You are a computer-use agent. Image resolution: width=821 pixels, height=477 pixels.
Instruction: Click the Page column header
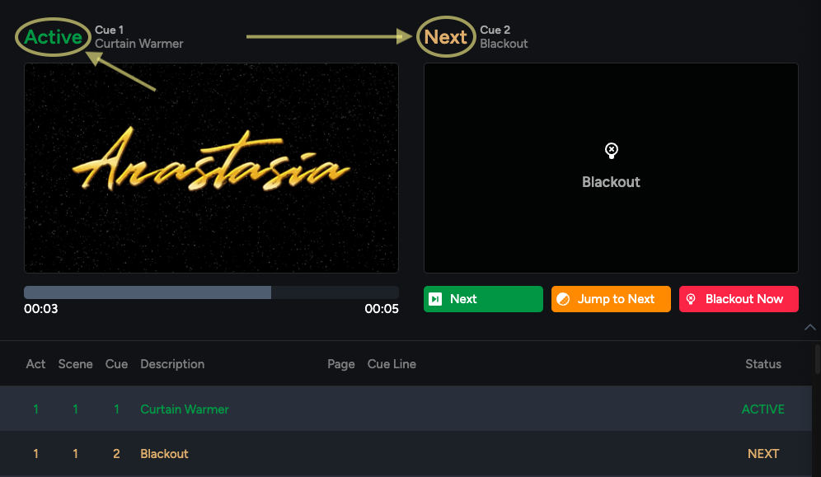341,364
